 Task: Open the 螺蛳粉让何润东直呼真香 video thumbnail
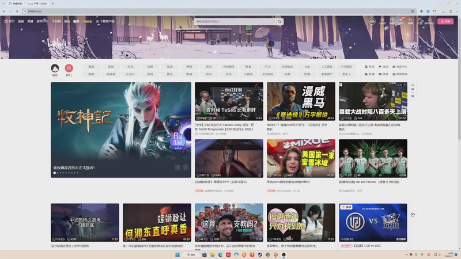[x=157, y=223]
